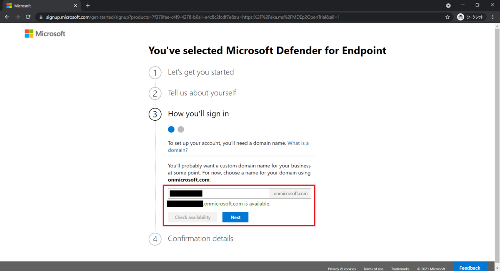500x271 pixels.
Task: Click the step 4 circle
Action: [155, 239]
